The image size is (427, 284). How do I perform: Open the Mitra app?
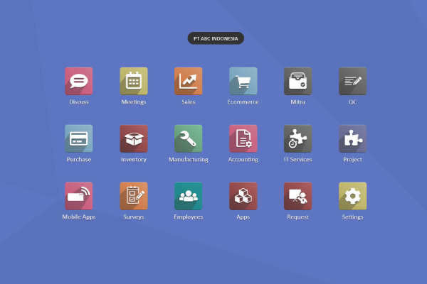(298, 81)
